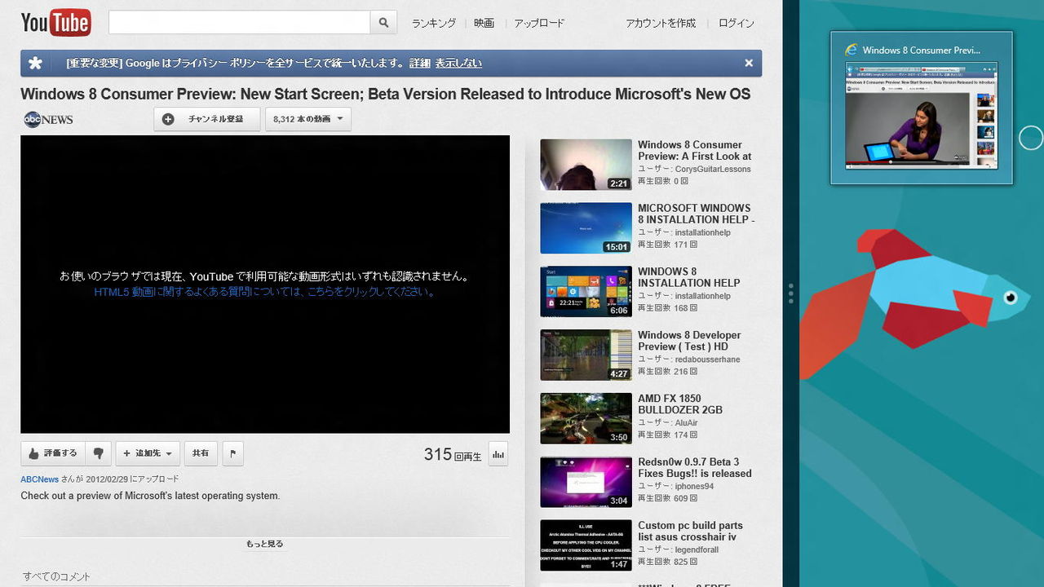Image resolution: width=1044 pixels, height=587 pixels.
Task: Switch to the Windows 8 Consumer Preview app thumbnail
Action: (922, 108)
